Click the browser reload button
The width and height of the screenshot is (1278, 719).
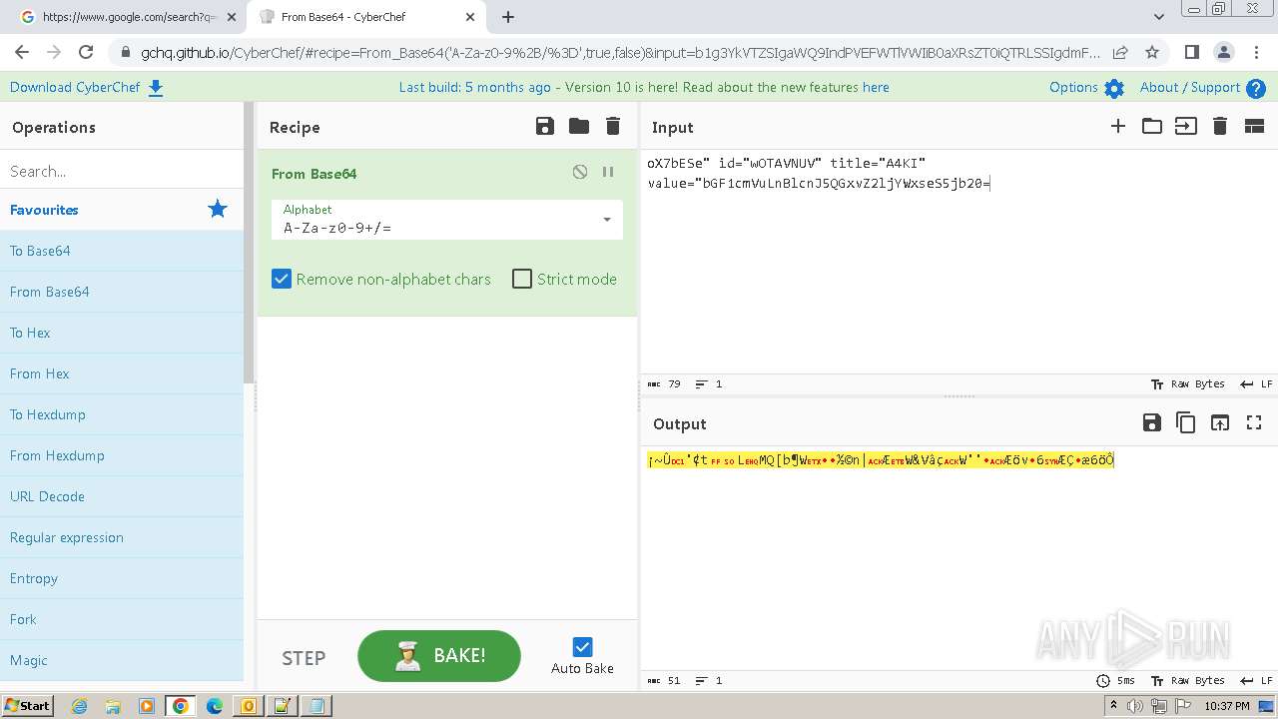click(x=86, y=52)
